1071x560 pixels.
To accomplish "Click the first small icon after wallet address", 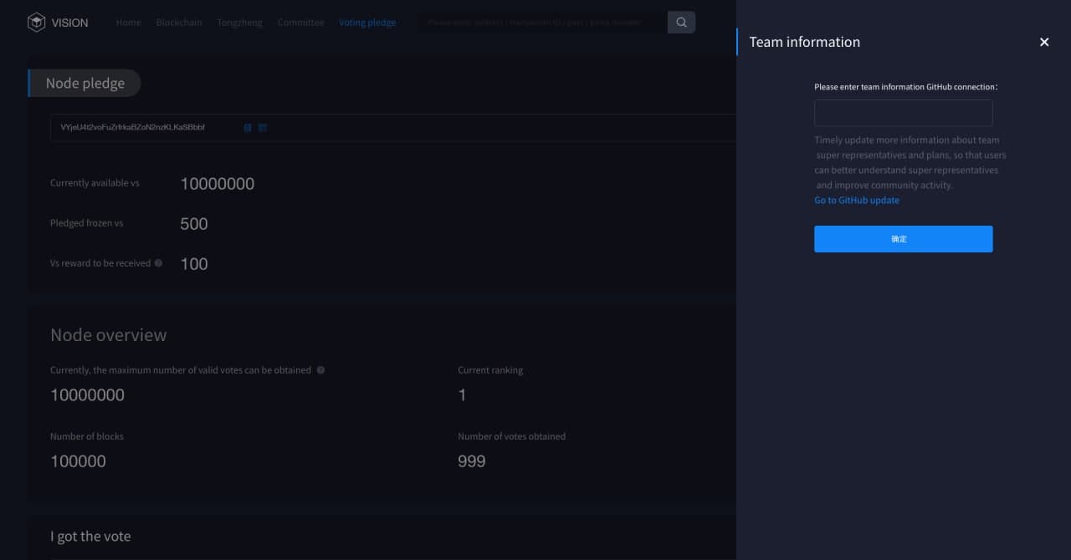I will coord(248,128).
